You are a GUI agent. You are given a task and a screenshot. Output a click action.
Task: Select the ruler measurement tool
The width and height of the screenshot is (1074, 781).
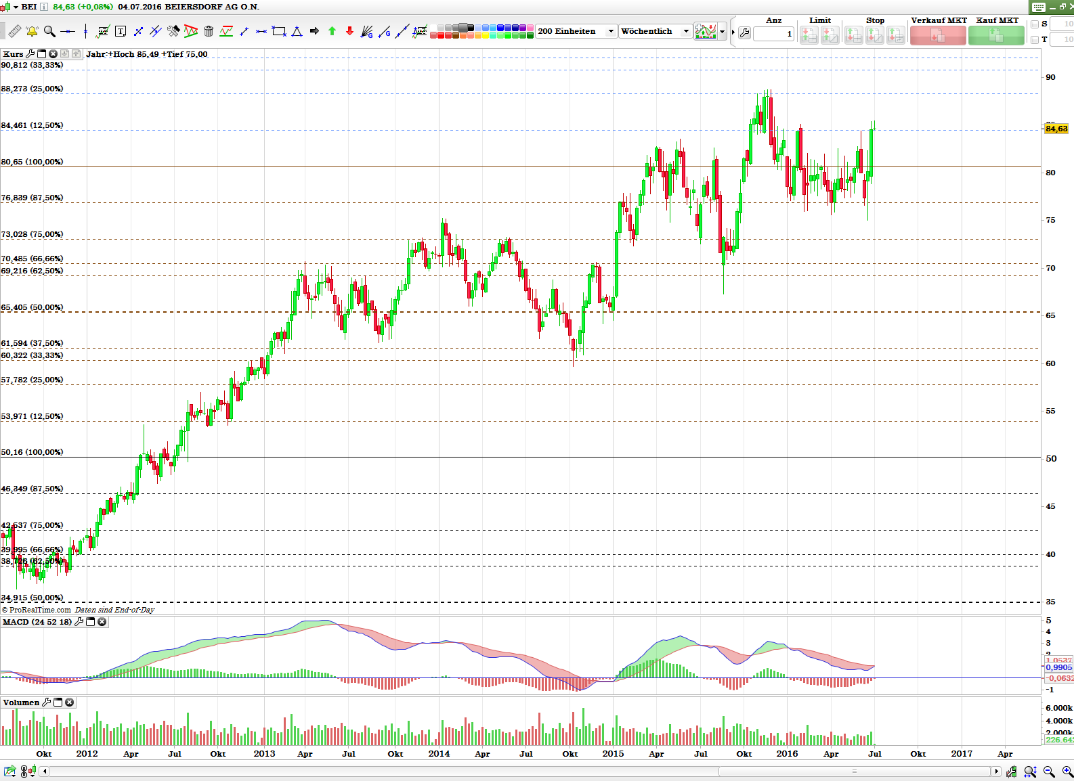point(14,31)
